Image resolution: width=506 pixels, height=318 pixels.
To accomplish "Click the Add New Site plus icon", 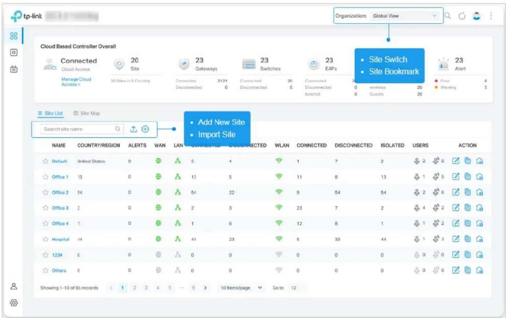I will pos(145,129).
